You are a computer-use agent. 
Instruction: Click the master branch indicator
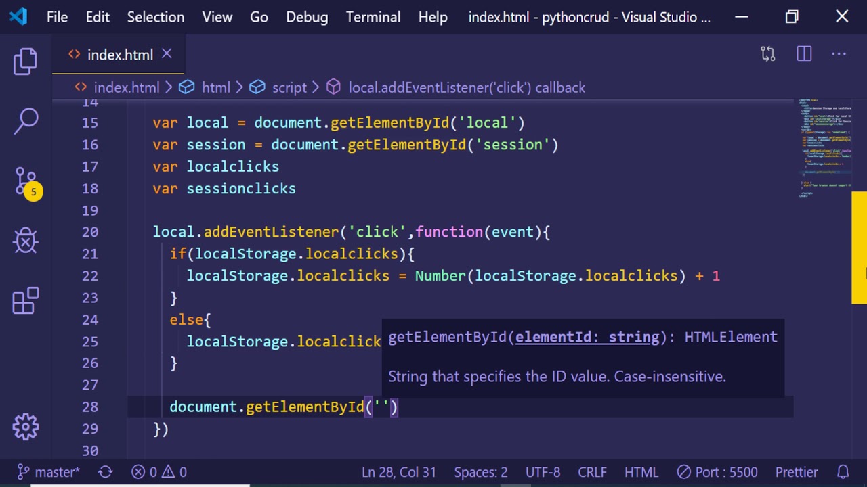pos(49,472)
